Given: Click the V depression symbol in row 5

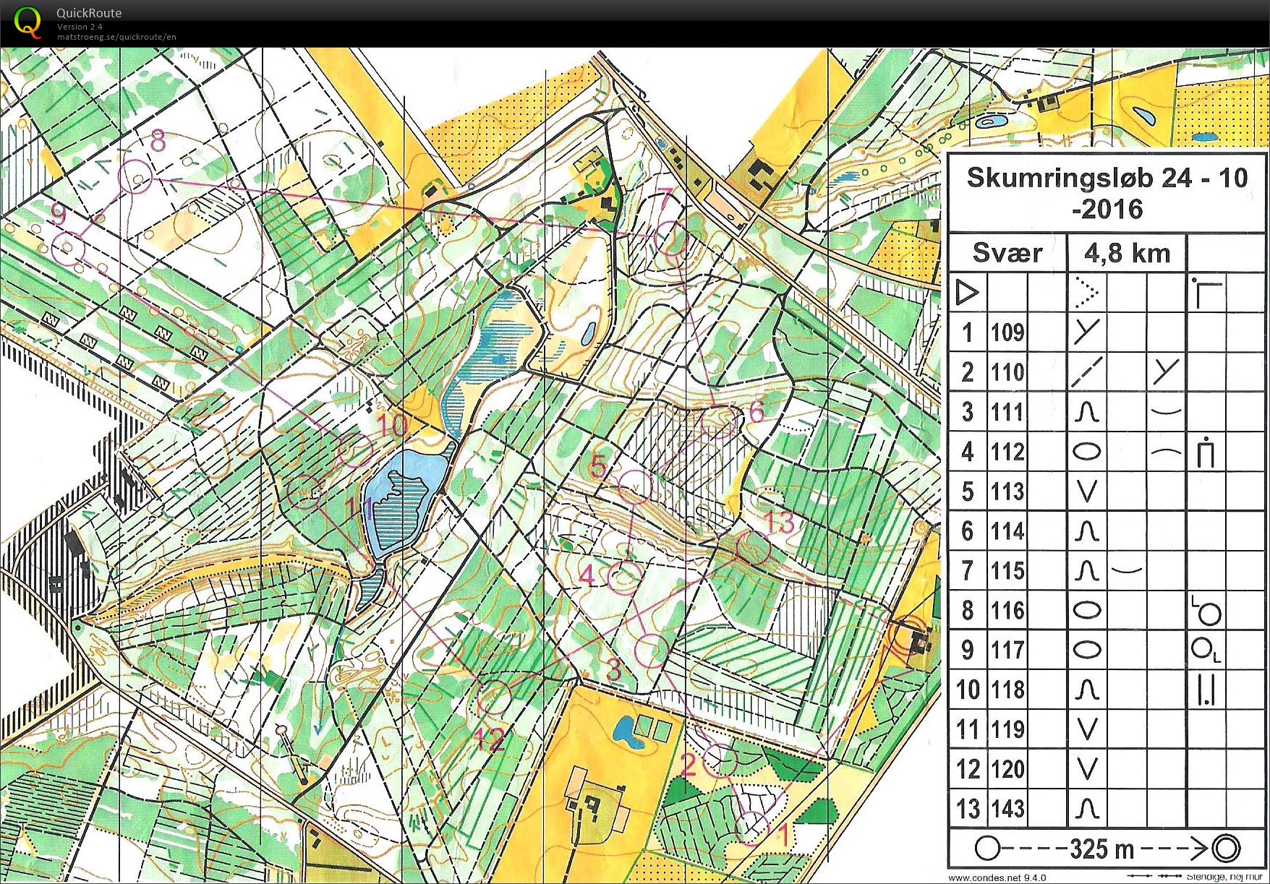Looking at the screenshot, I should pos(1086,492).
